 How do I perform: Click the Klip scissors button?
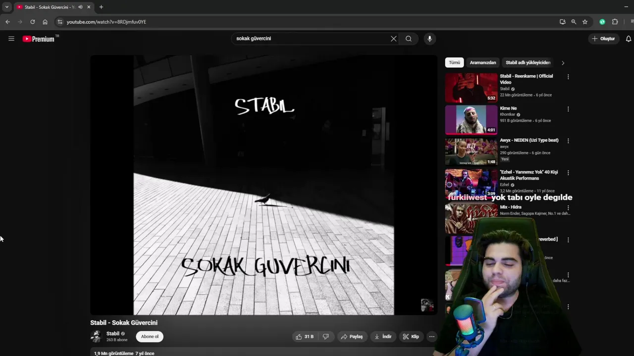click(411, 337)
